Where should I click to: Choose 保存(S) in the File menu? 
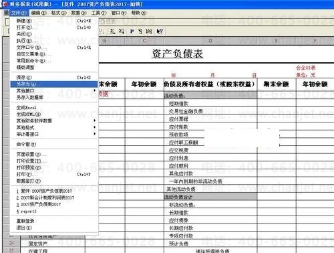[54, 78]
